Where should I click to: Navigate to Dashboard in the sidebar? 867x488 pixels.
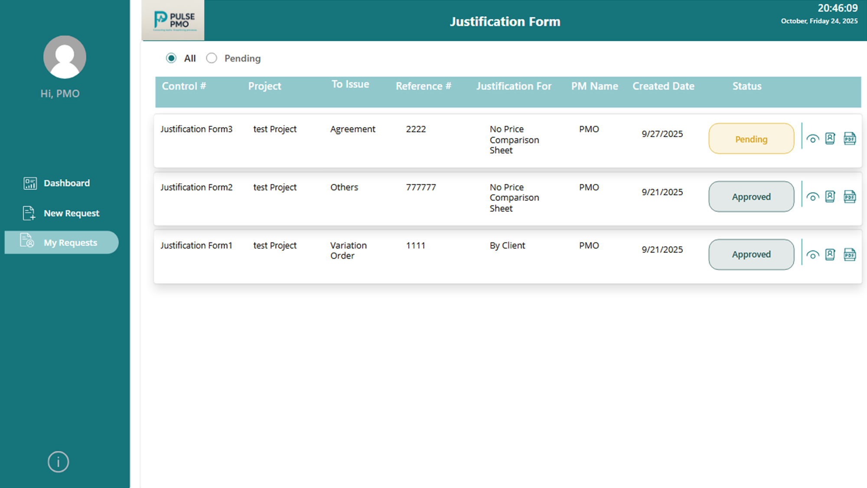click(66, 183)
